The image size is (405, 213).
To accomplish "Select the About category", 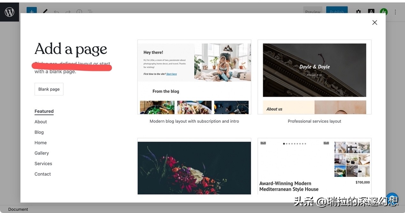I will pos(41,122).
